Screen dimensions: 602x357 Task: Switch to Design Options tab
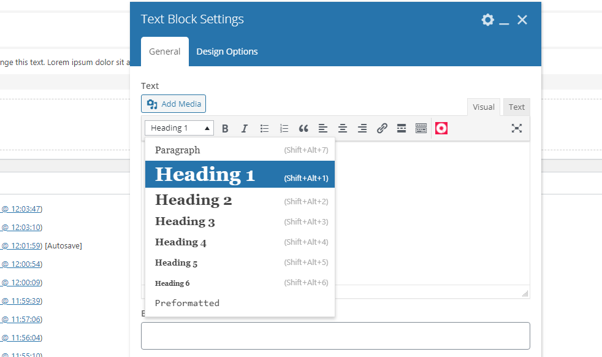[227, 52]
